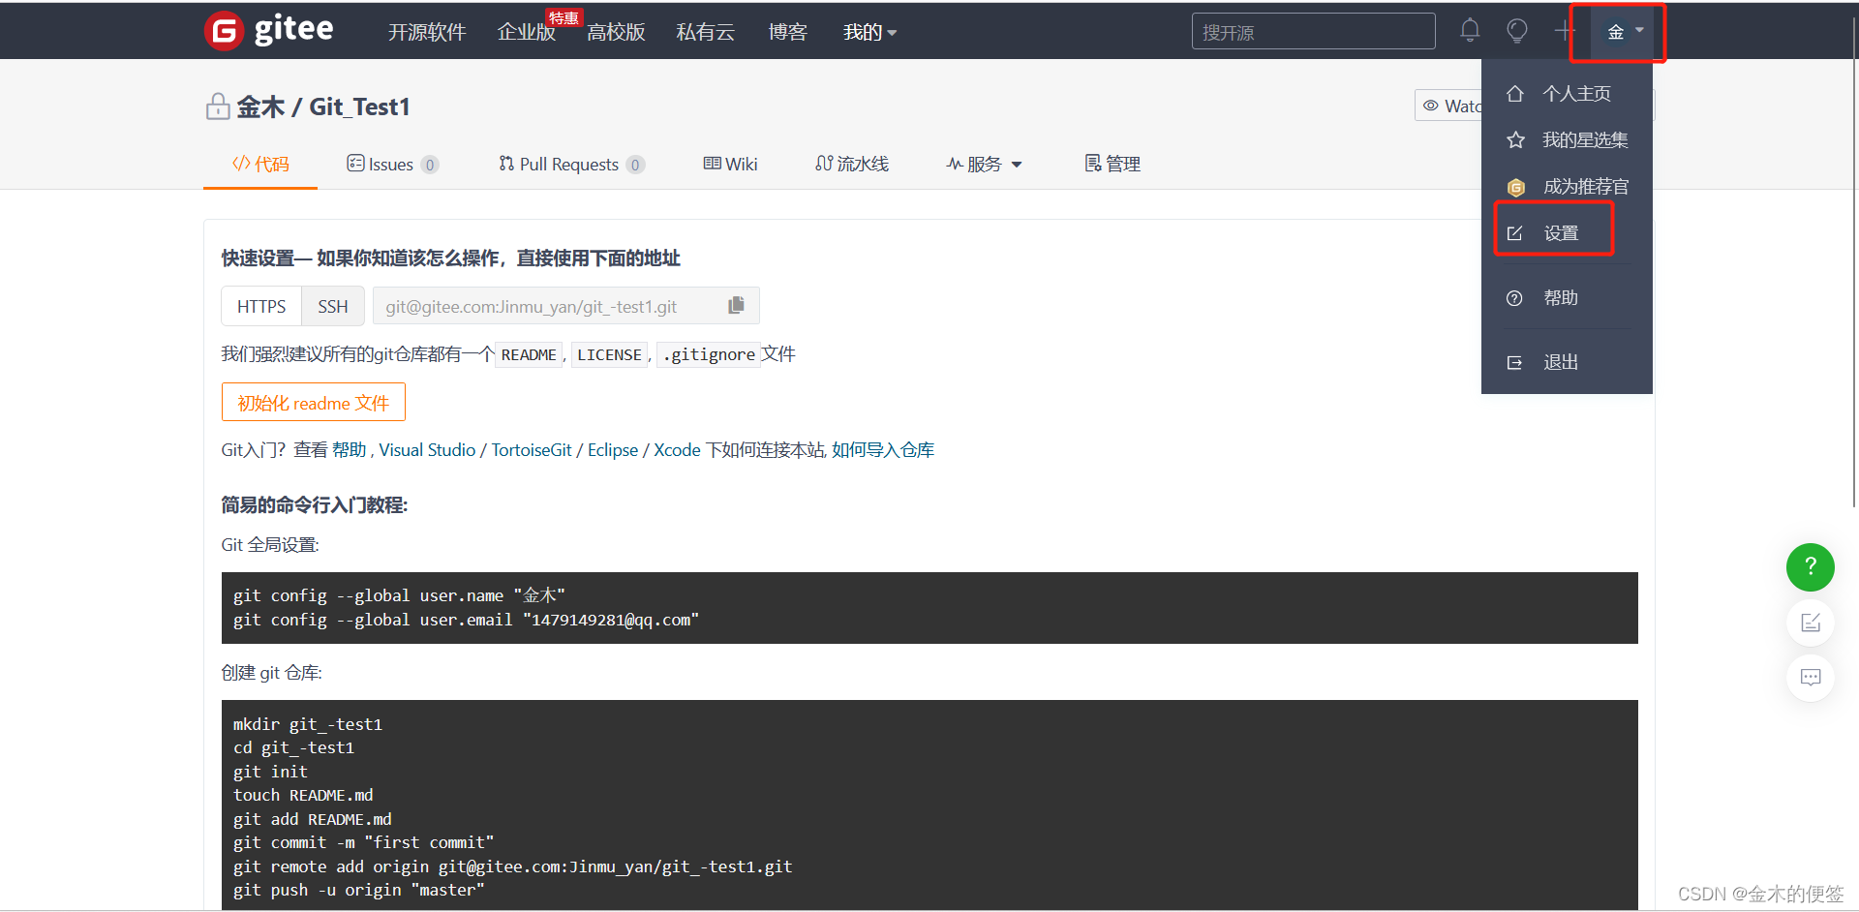Select the SSH protocol button
This screenshot has height=912, width=1859.
pyautogui.click(x=333, y=306)
